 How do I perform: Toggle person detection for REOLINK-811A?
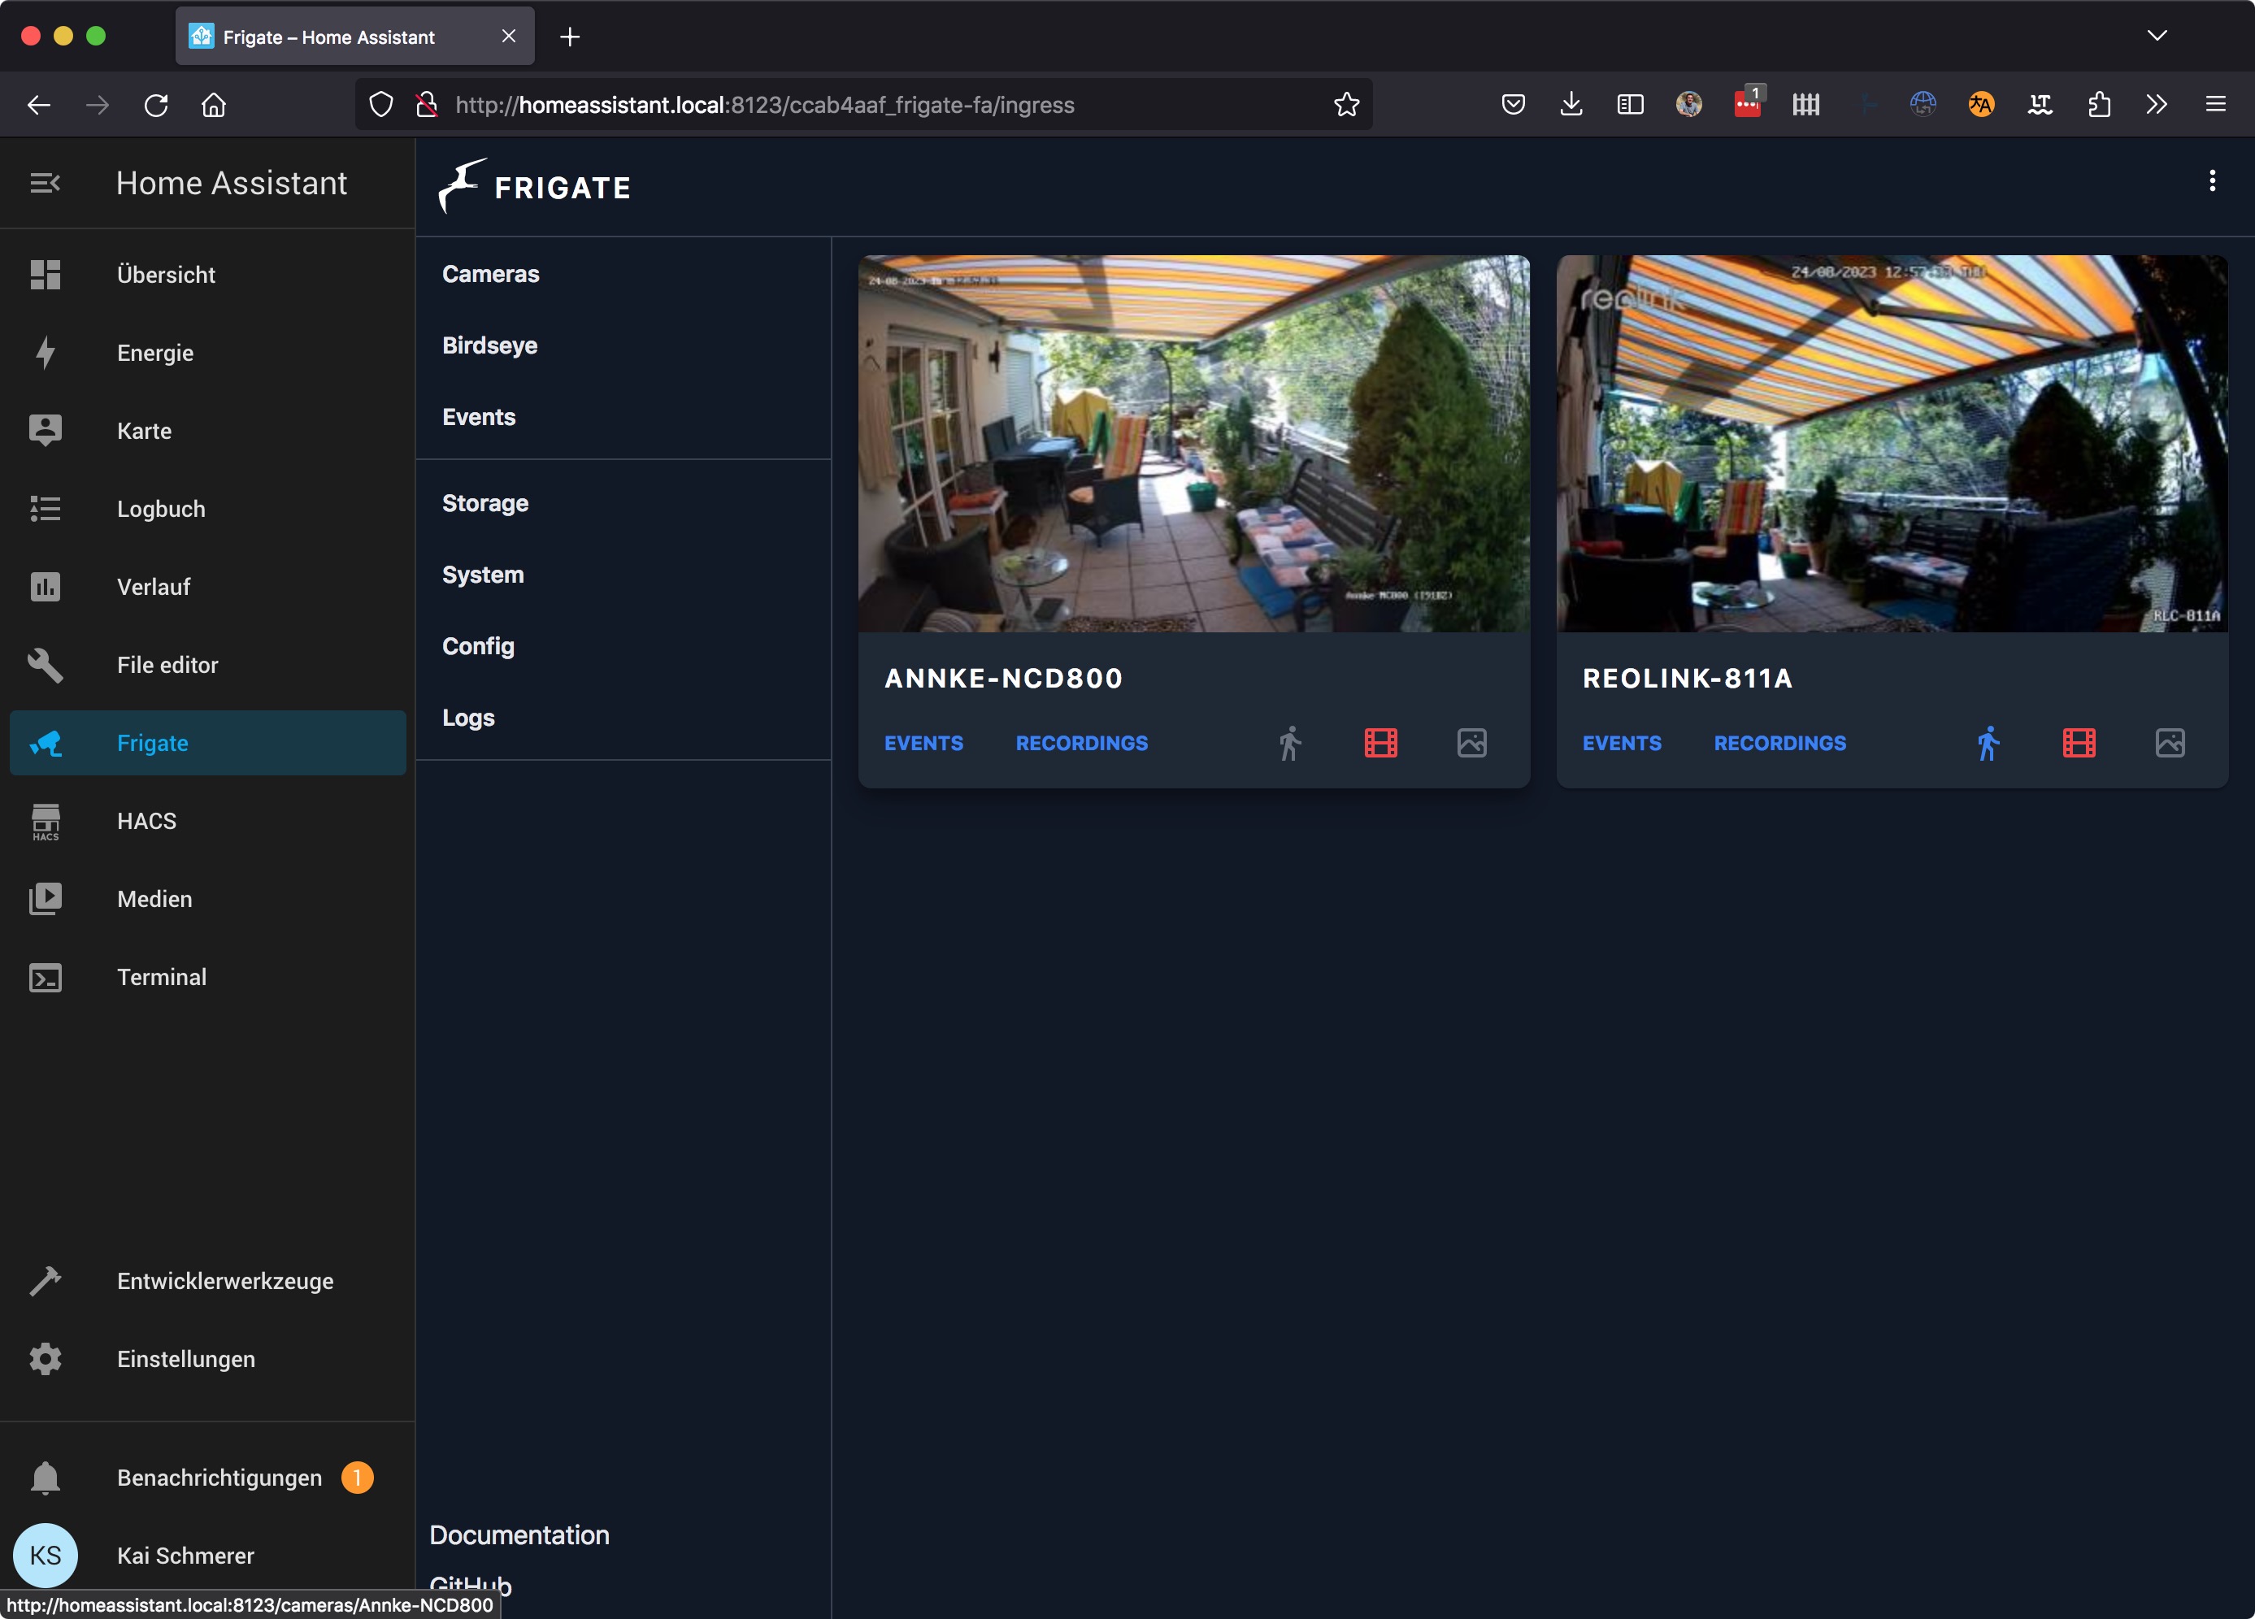[1988, 742]
